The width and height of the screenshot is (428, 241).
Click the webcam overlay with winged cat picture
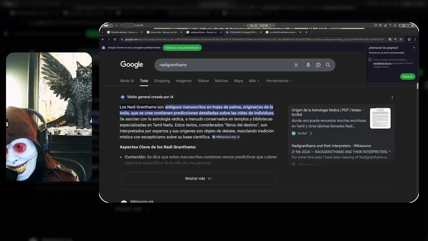pyautogui.click(x=49, y=117)
